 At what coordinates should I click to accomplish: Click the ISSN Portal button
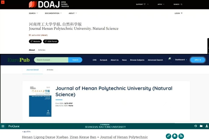click(x=51, y=41)
